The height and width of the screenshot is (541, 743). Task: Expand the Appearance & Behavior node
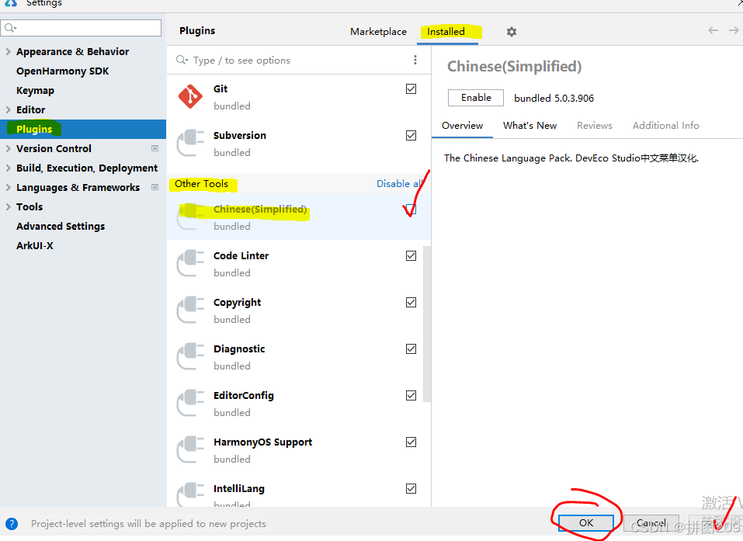point(8,51)
